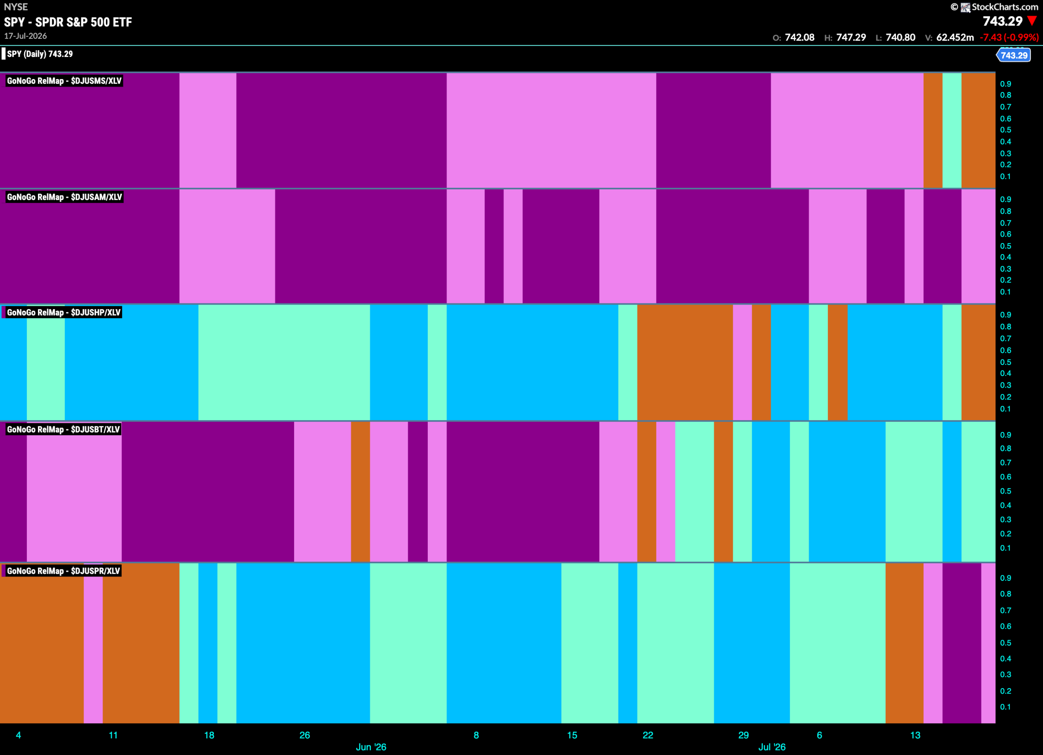Click the 0.7 scale value of the $DJUSBT/XLV panel
The image size is (1043, 755).
coord(1006,463)
